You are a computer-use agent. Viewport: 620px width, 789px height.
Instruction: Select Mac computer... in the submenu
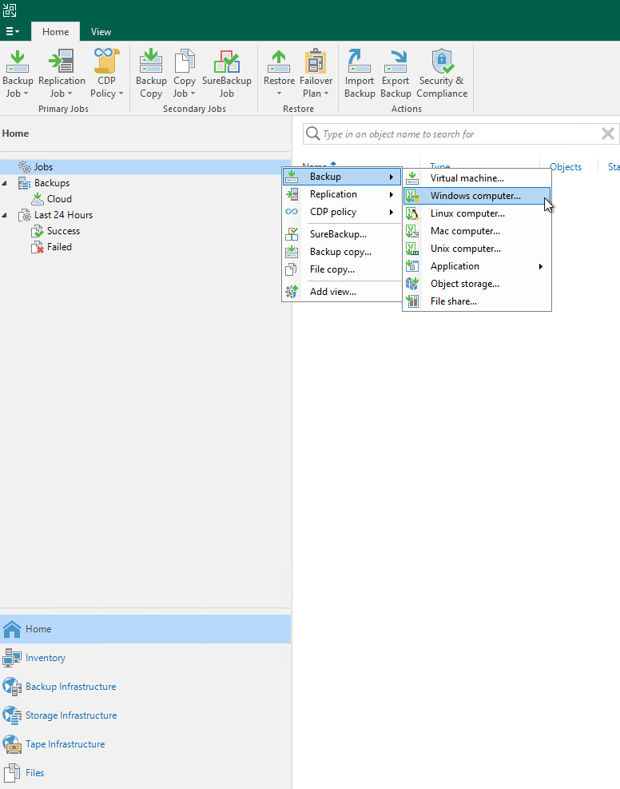[x=477, y=231]
